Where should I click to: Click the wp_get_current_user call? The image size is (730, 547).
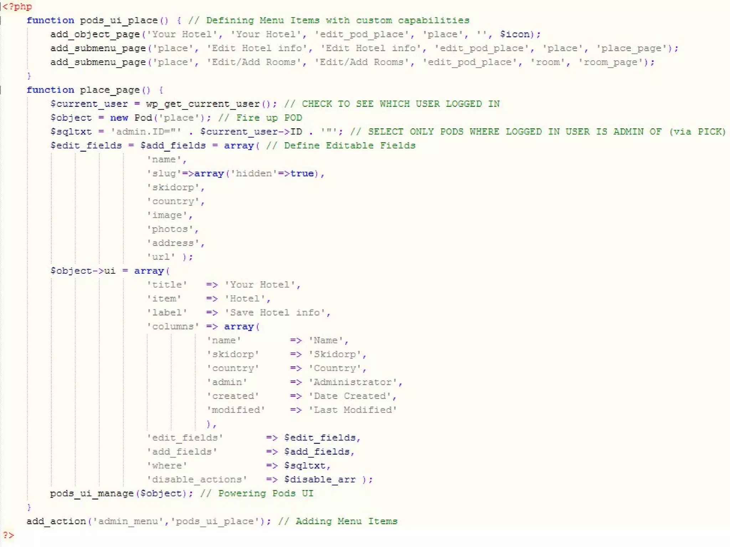pos(202,104)
